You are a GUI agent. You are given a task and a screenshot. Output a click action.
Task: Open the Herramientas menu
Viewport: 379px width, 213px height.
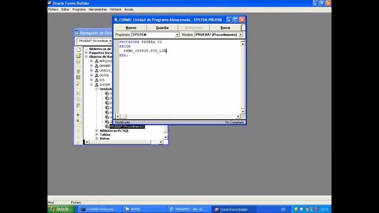click(97, 9)
